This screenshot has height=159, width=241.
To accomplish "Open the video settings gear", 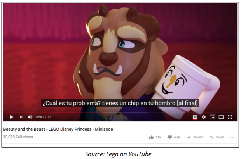I will [204, 117].
